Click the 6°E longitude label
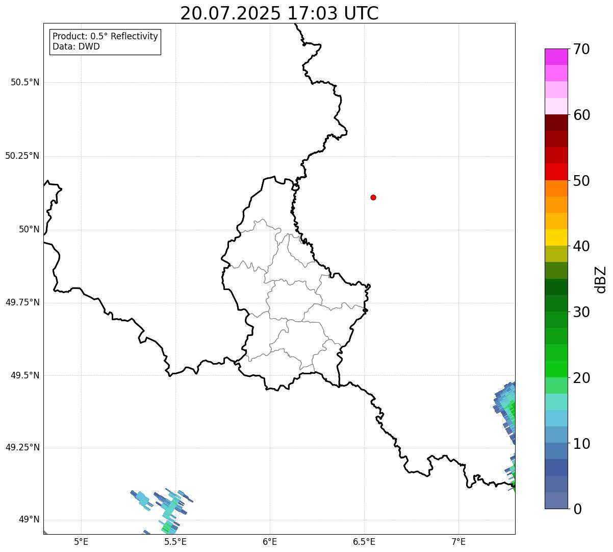Viewport: 613px width, 552px height. [270, 541]
